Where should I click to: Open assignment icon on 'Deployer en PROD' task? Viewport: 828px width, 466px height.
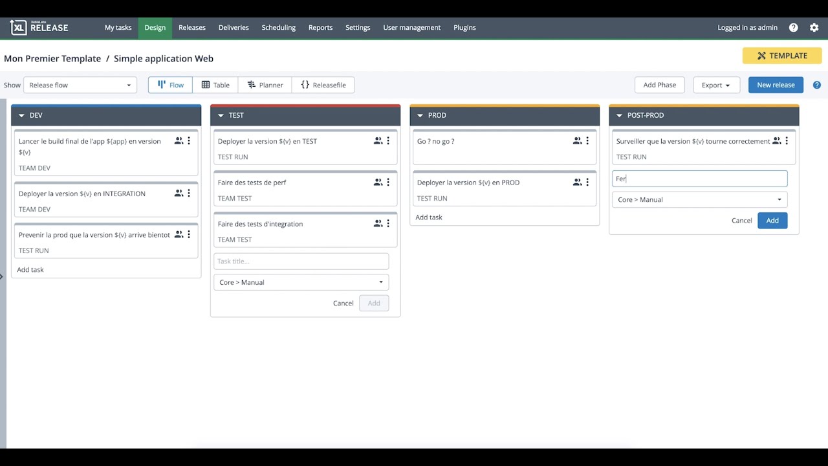click(x=578, y=182)
